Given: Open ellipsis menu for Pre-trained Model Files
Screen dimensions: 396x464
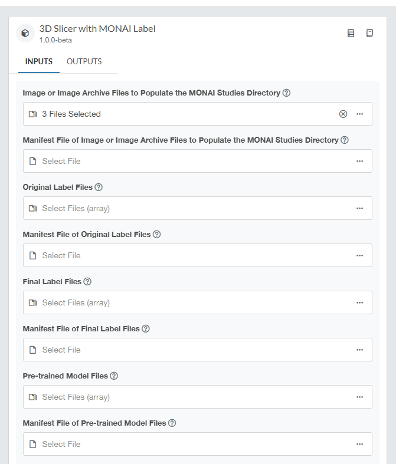Looking at the screenshot, I should coord(359,397).
